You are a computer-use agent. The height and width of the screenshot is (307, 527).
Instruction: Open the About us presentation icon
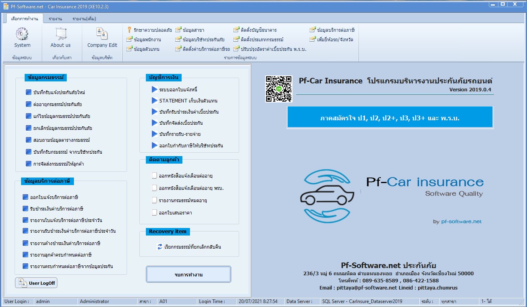tap(60, 39)
